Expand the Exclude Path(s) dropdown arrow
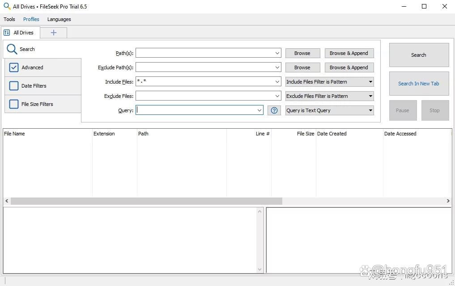The width and height of the screenshot is (455, 286). pyautogui.click(x=277, y=67)
